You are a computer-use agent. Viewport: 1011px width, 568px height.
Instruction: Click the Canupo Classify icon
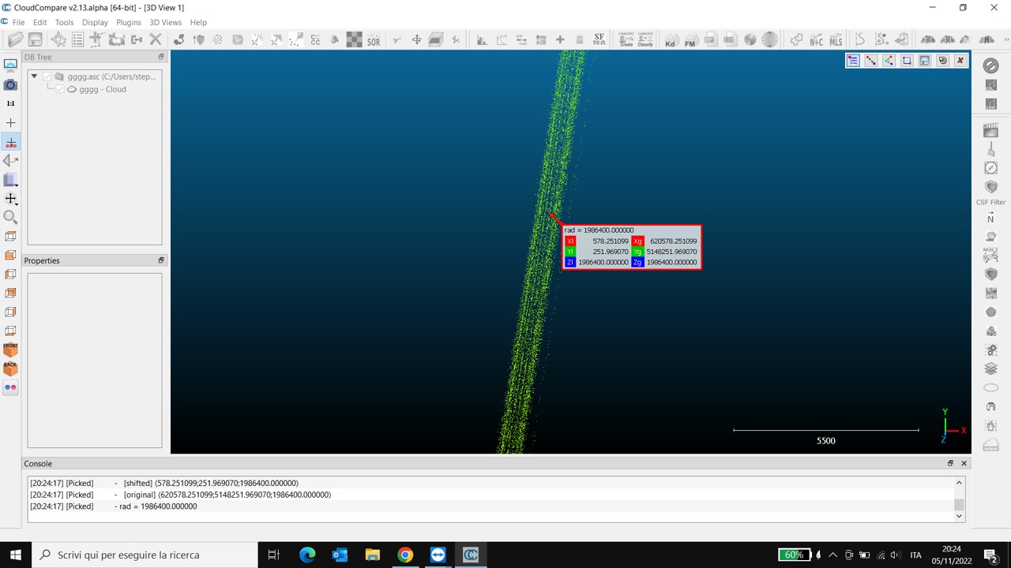(645, 39)
